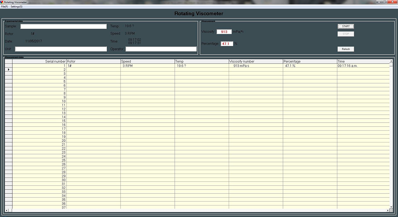Click the vertical scrollbar up arrow

(x=391, y=61)
